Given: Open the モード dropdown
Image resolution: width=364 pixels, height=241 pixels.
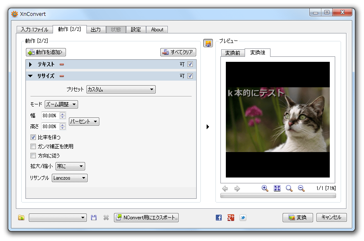Looking at the screenshot, I should pos(61,104).
